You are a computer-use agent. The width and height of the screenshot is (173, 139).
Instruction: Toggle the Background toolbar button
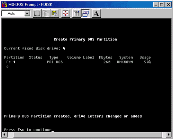click(85, 14)
